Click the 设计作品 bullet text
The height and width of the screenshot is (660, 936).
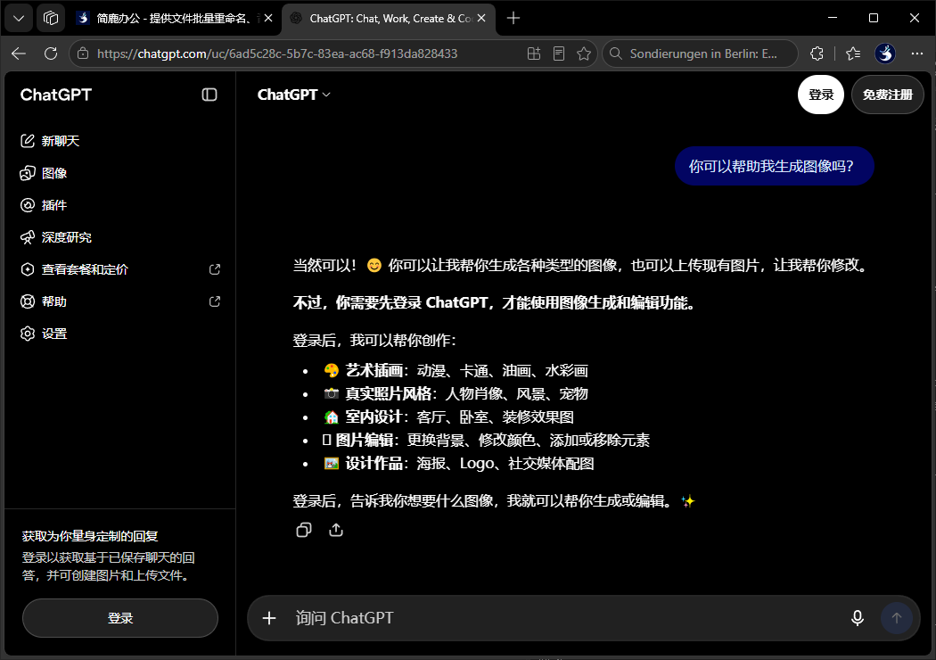[458, 464]
